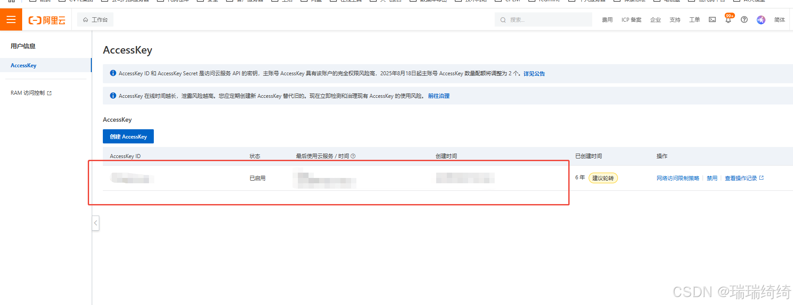This screenshot has height=305, width=793.
Task: Open RAM 访问控制 sidebar link
Action: click(31, 93)
